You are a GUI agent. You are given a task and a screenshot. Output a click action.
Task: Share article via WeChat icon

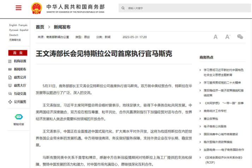tap(240, 37)
